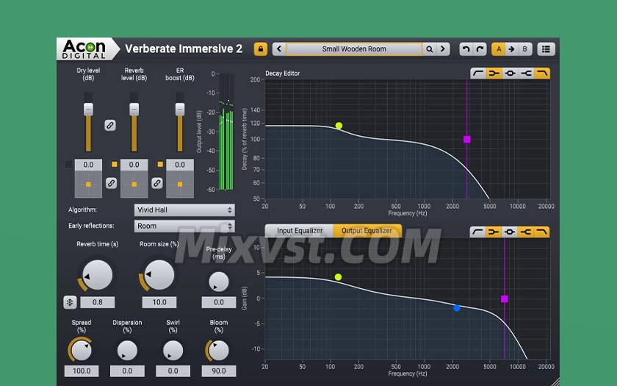Click the Reverb level pan pad dot

point(134,185)
